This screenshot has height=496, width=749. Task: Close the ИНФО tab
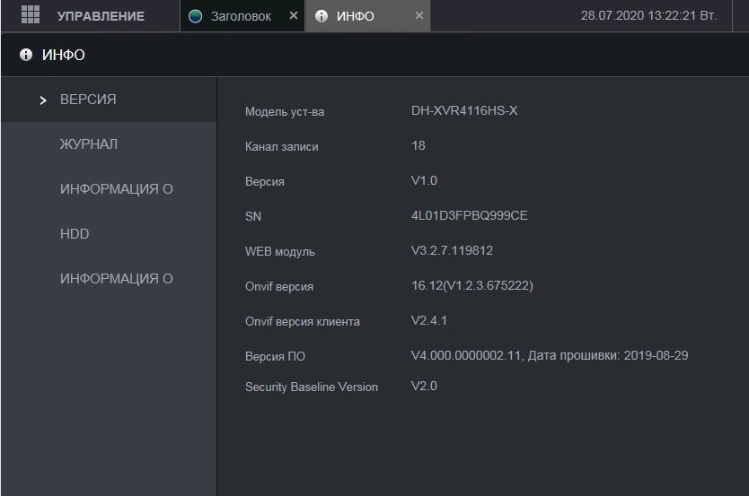pyautogui.click(x=419, y=16)
